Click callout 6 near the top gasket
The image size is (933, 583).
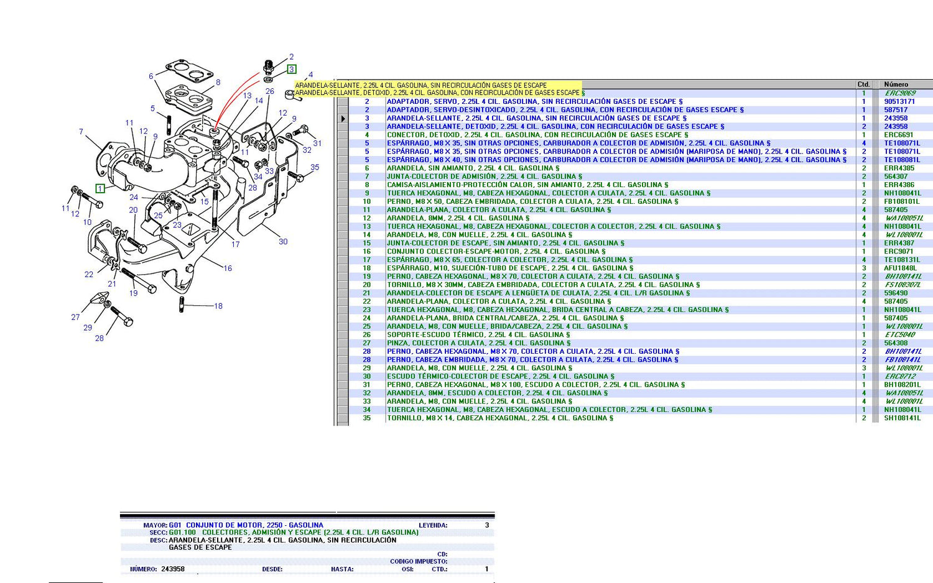151,76
